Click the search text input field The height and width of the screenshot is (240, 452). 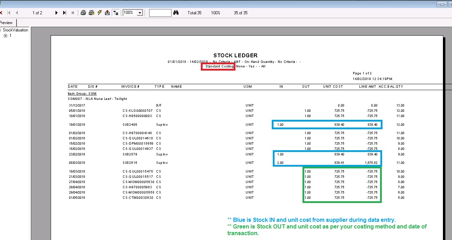160,13
